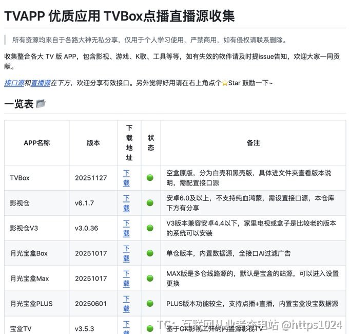This screenshot has height=334, width=349.
Task: Click version v3.0.36 cell
Action: (93, 228)
